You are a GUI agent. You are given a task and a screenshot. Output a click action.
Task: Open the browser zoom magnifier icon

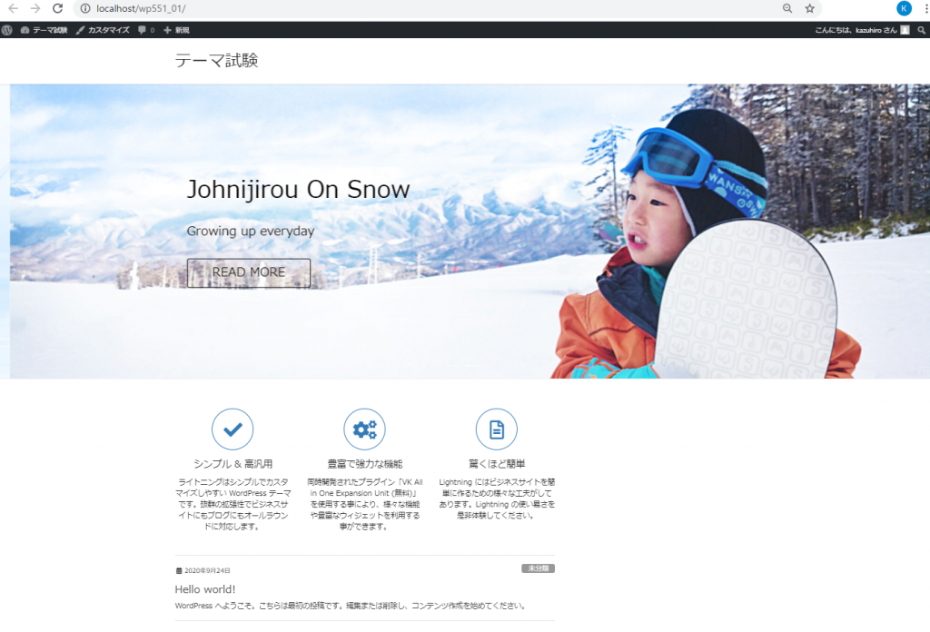point(787,8)
